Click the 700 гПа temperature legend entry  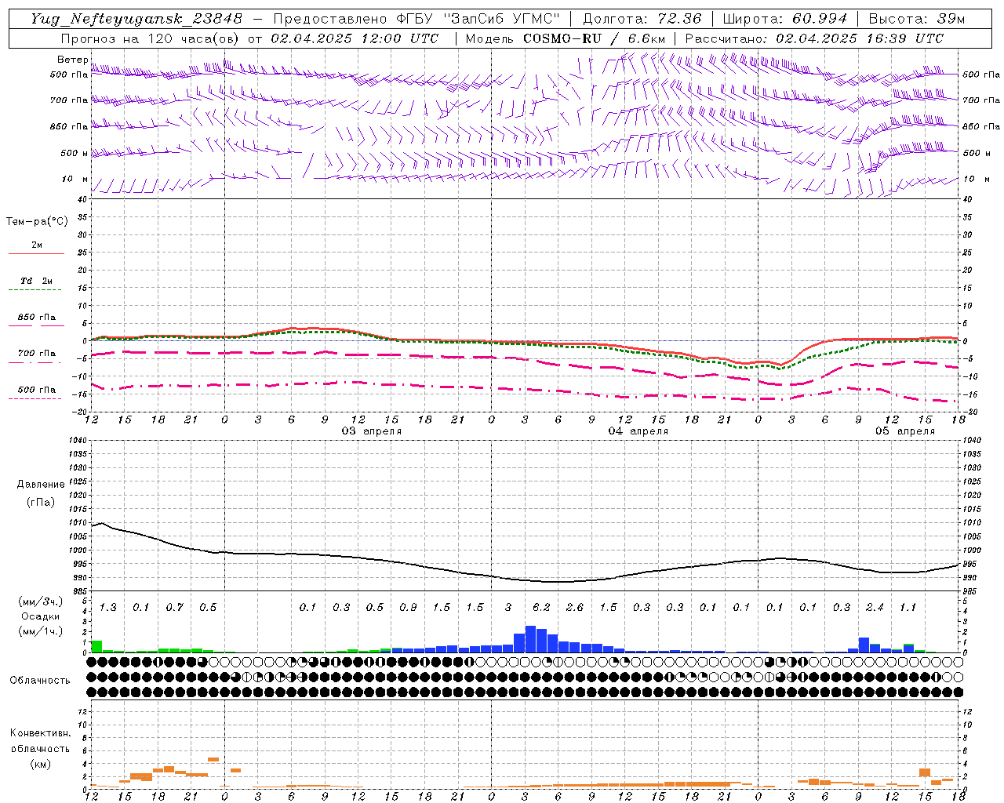coord(36,356)
